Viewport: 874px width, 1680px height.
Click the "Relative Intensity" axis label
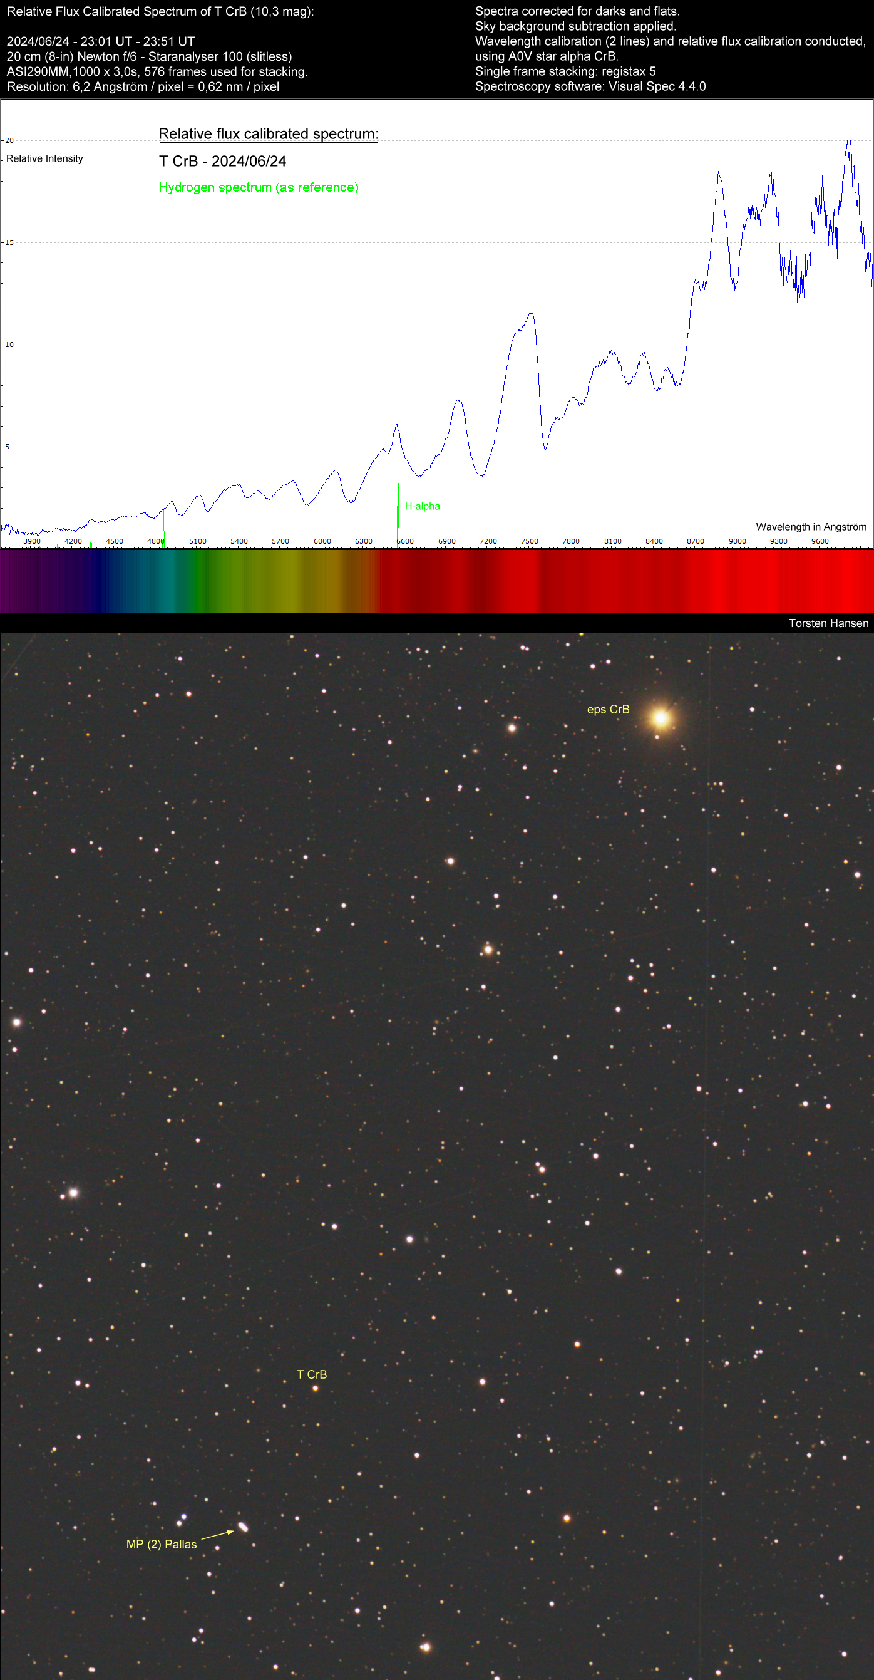[x=44, y=159]
